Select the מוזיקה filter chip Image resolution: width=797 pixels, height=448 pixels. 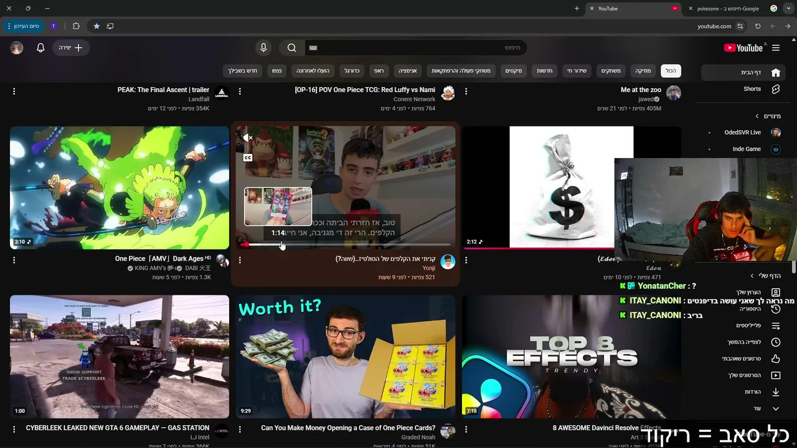[643, 71]
